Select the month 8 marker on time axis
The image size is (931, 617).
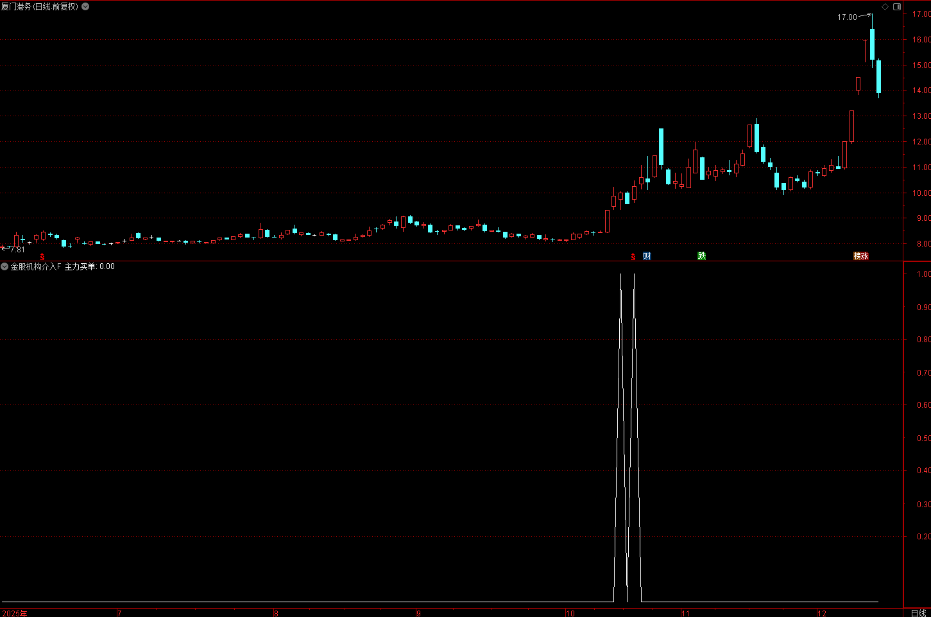(x=277, y=613)
